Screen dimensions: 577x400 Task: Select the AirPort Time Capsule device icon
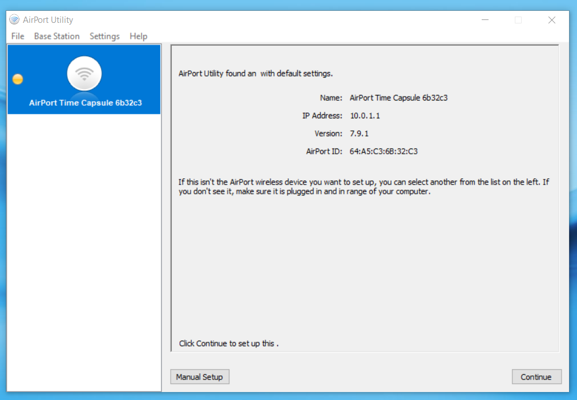[x=84, y=74]
